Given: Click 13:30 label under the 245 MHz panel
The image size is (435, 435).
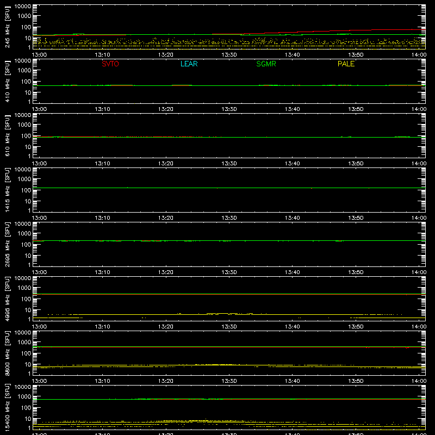Looking at the screenshot, I should point(229,55).
